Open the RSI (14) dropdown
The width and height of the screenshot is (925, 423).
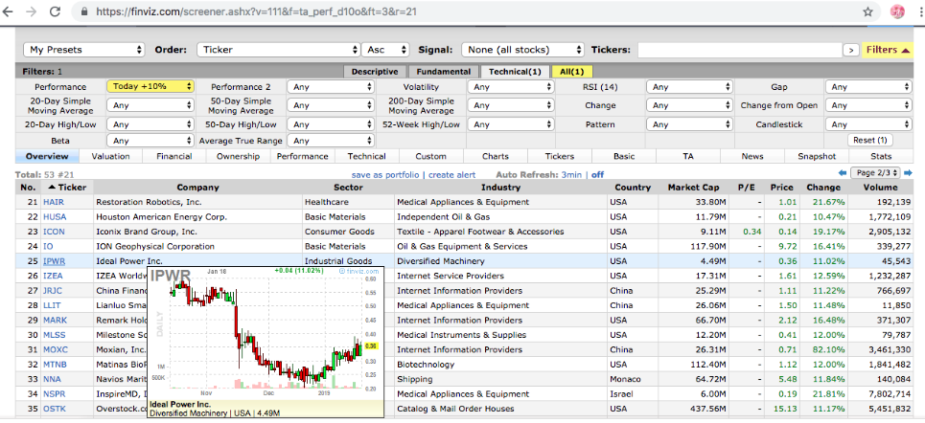[x=689, y=86]
